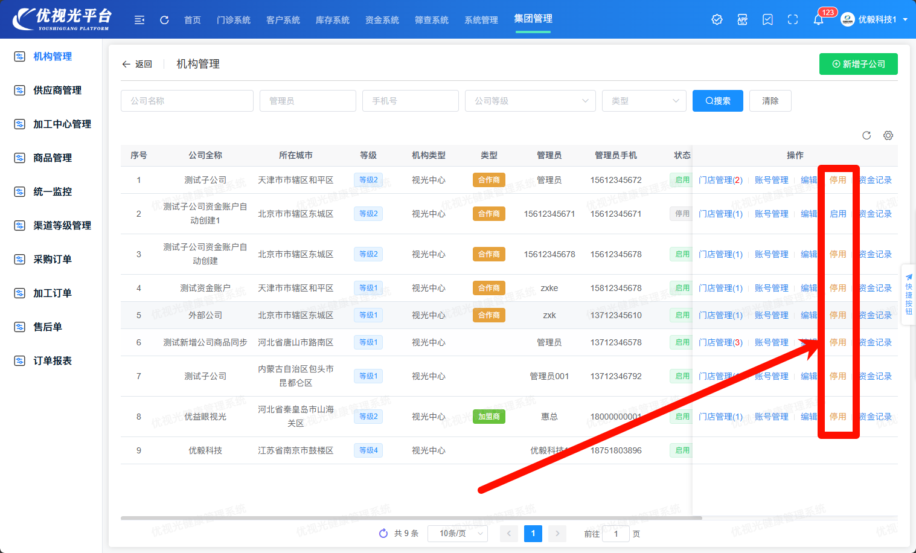The height and width of the screenshot is (553, 916).
Task: Click phone number 18751803896
Action: pos(616,450)
